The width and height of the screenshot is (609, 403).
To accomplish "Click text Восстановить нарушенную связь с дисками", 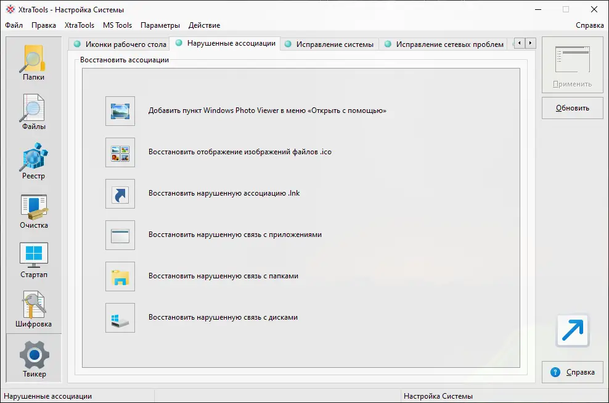I will (223, 317).
